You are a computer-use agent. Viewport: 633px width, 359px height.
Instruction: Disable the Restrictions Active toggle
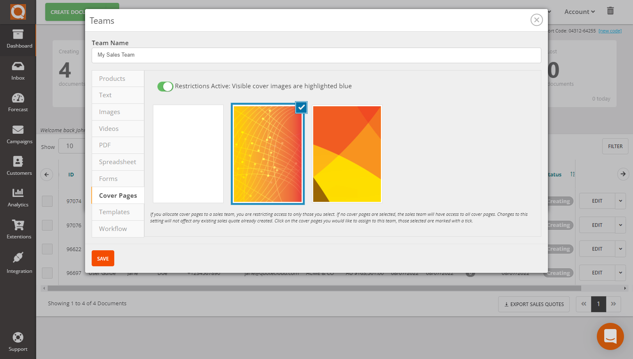point(165,87)
